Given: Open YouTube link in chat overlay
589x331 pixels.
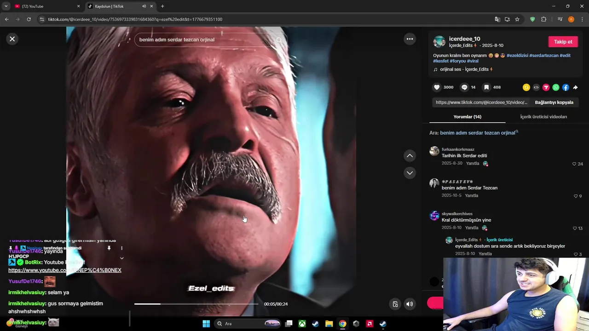Looking at the screenshot, I should (x=65, y=270).
